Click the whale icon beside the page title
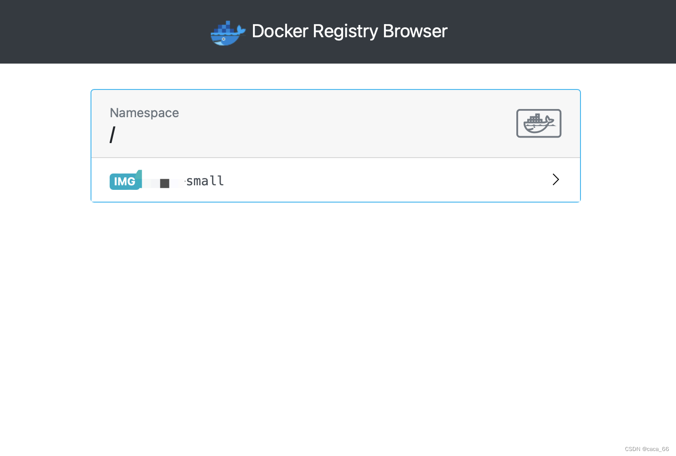Image resolution: width=676 pixels, height=456 pixels. (227, 33)
